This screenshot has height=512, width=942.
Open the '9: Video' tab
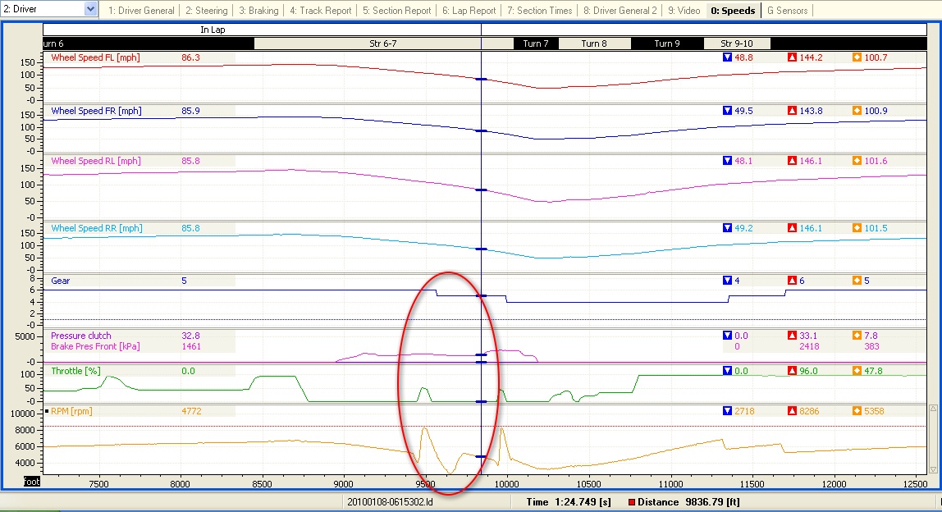tap(684, 10)
